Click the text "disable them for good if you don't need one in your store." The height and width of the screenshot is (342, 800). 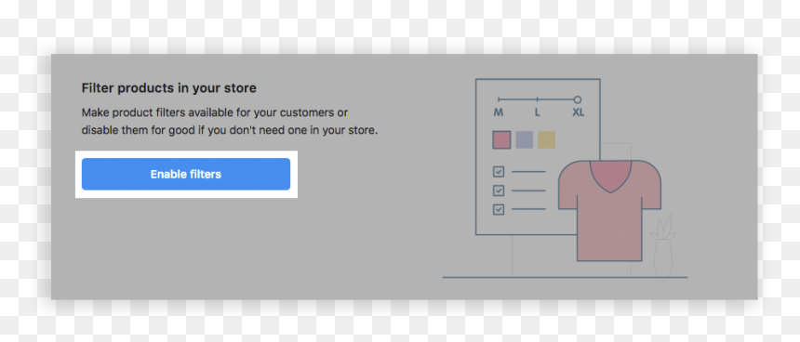coord(230,130)
